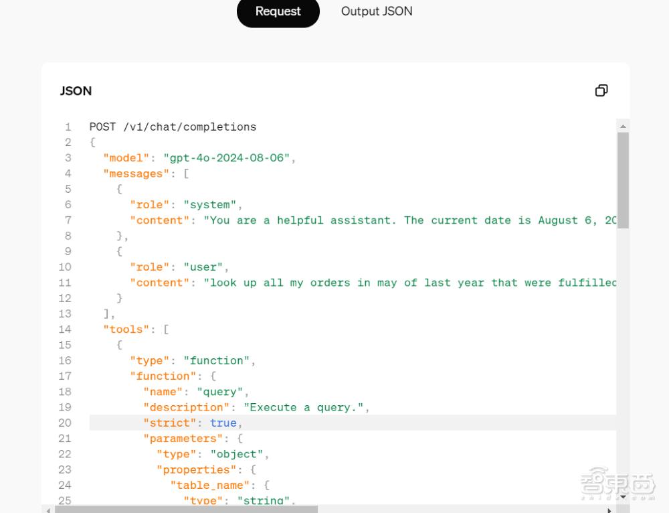
Task: Click the "function" type value on line 16
Action: 216,361
